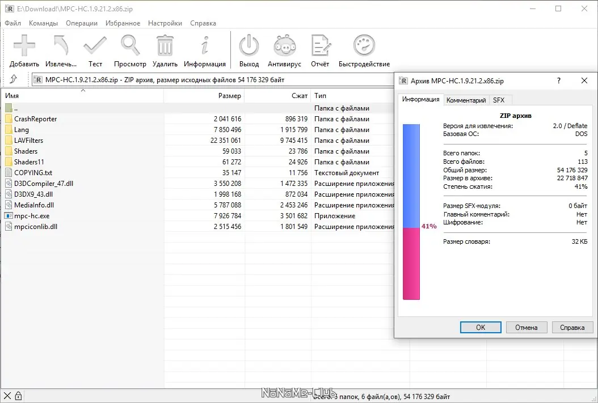Open the Операции menu
598x403 pixels.
(x=82, y=23)
